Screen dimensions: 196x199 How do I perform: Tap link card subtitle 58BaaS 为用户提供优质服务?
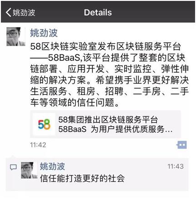[116, 129]
